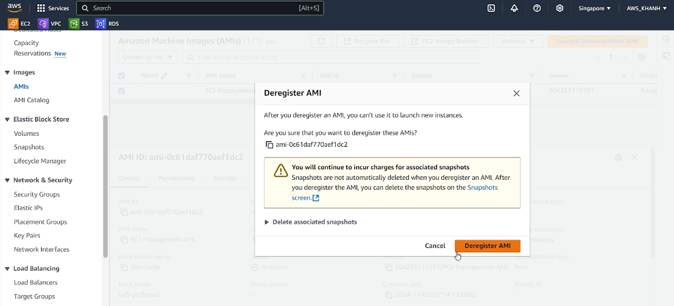Open Snapshots in the sidebar
This screenshot has height=306, width=674.
tap(29, 147)
